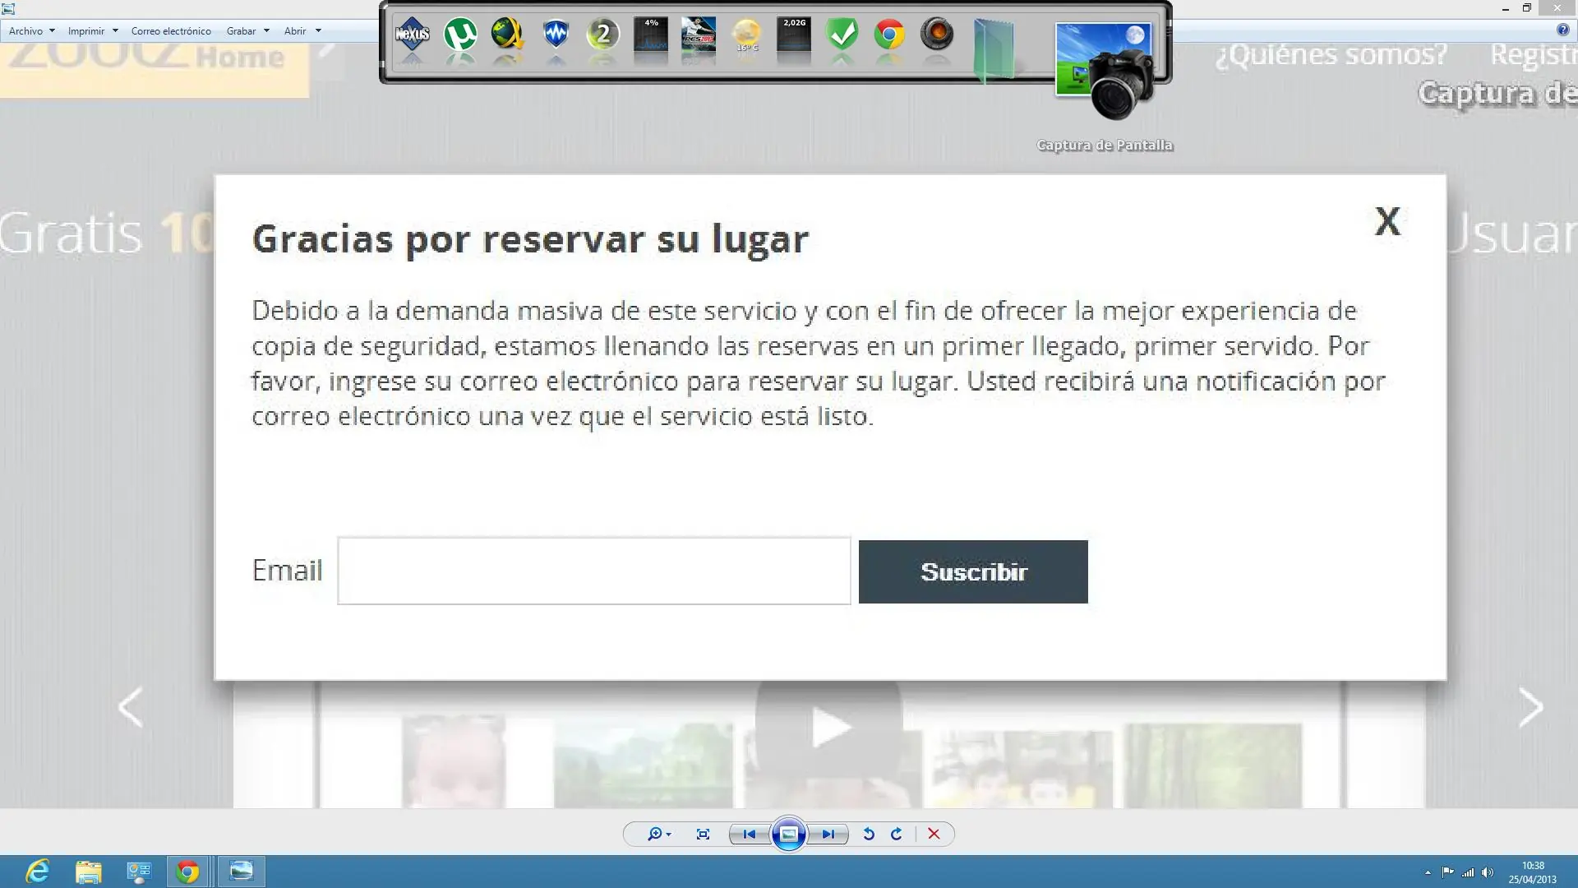Go to the next image
1578x888 pixels.
click(828, 834)
